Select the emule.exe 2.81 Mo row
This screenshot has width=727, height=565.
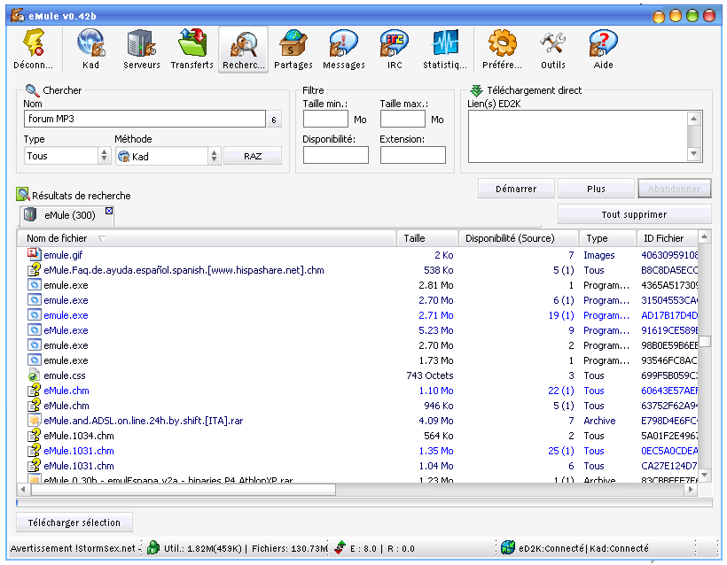pos(357,285)
